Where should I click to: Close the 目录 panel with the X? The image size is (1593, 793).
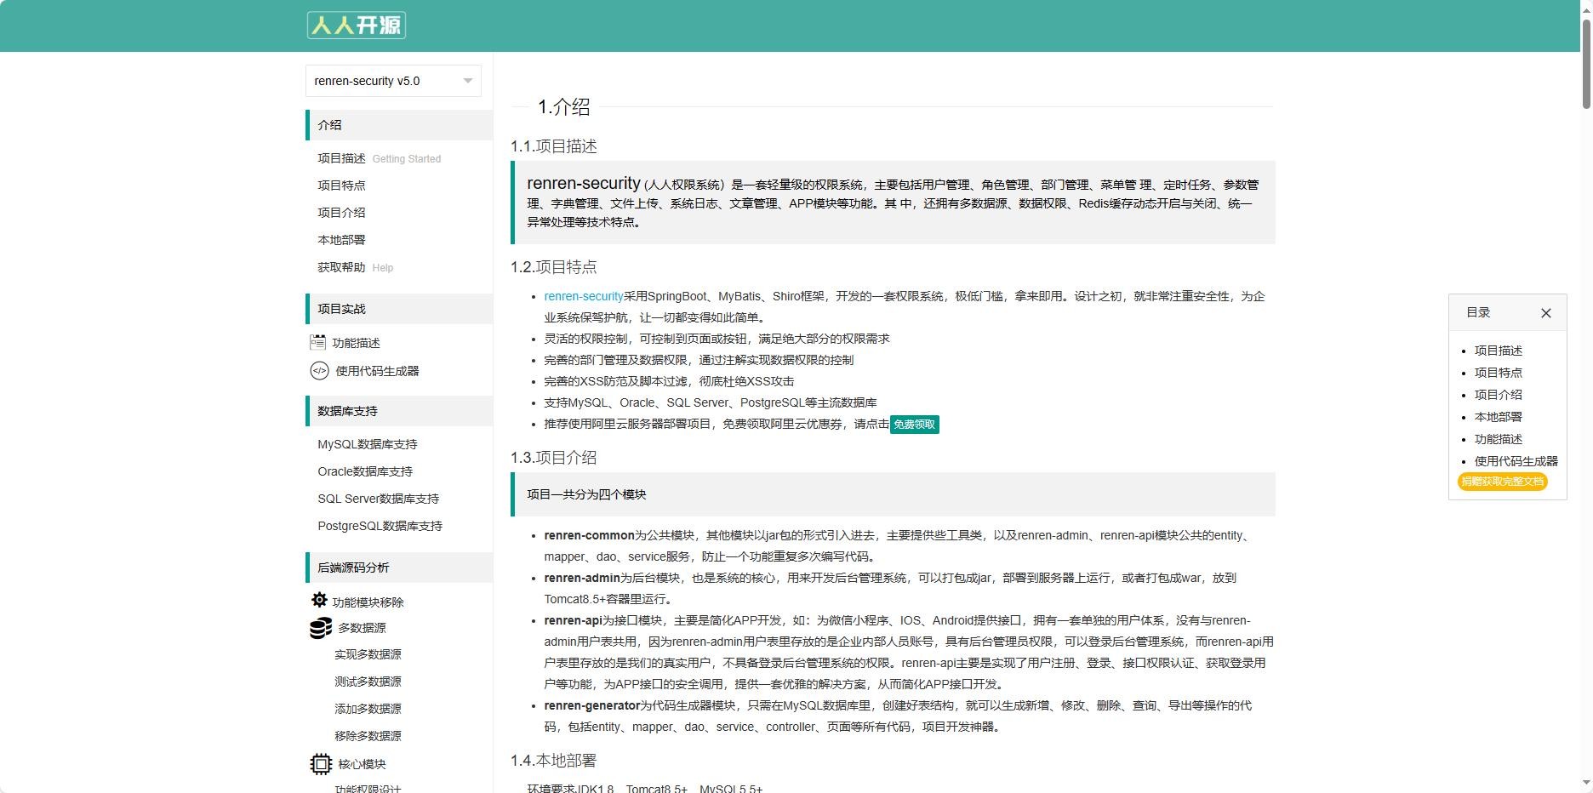(x=1545, y=313)
